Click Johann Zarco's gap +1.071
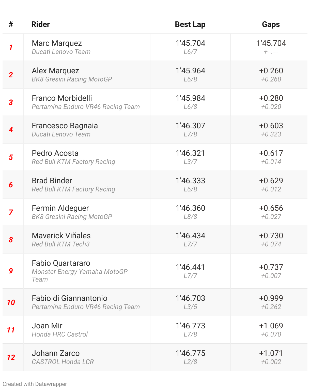The image size is (310, 390). (x=271, y=353)
